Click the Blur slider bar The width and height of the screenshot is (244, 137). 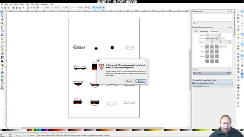[x=212, y=69]
